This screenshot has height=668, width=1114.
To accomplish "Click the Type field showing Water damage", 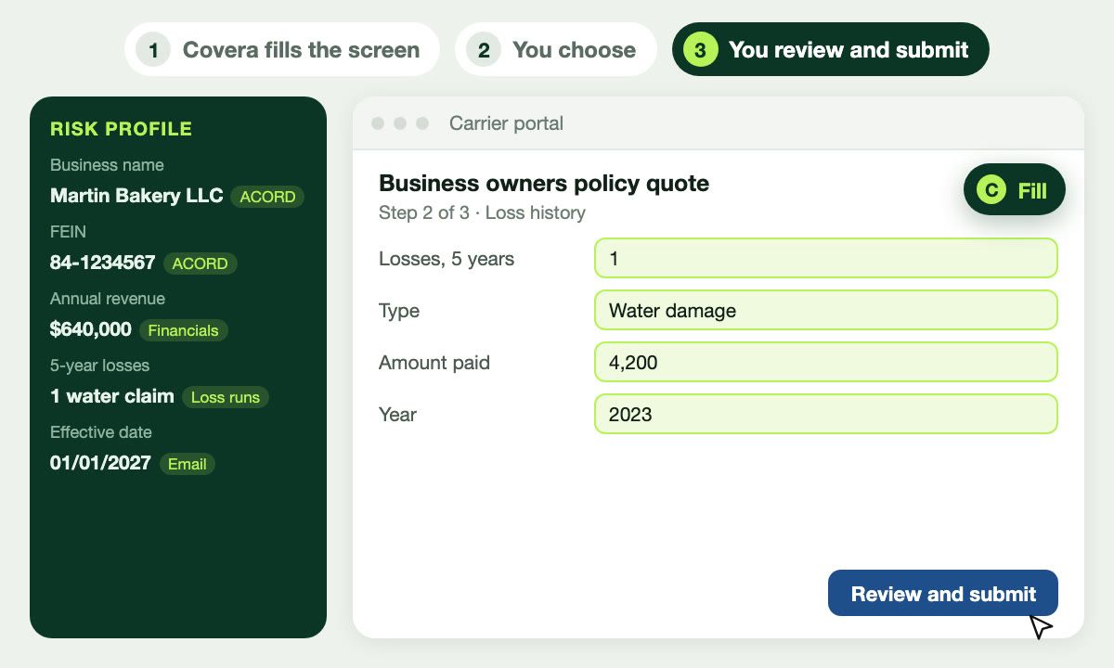I will (x=826, y=310).
